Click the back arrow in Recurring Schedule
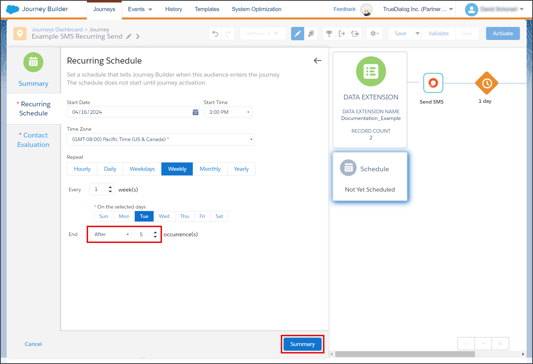 (317, 61)
